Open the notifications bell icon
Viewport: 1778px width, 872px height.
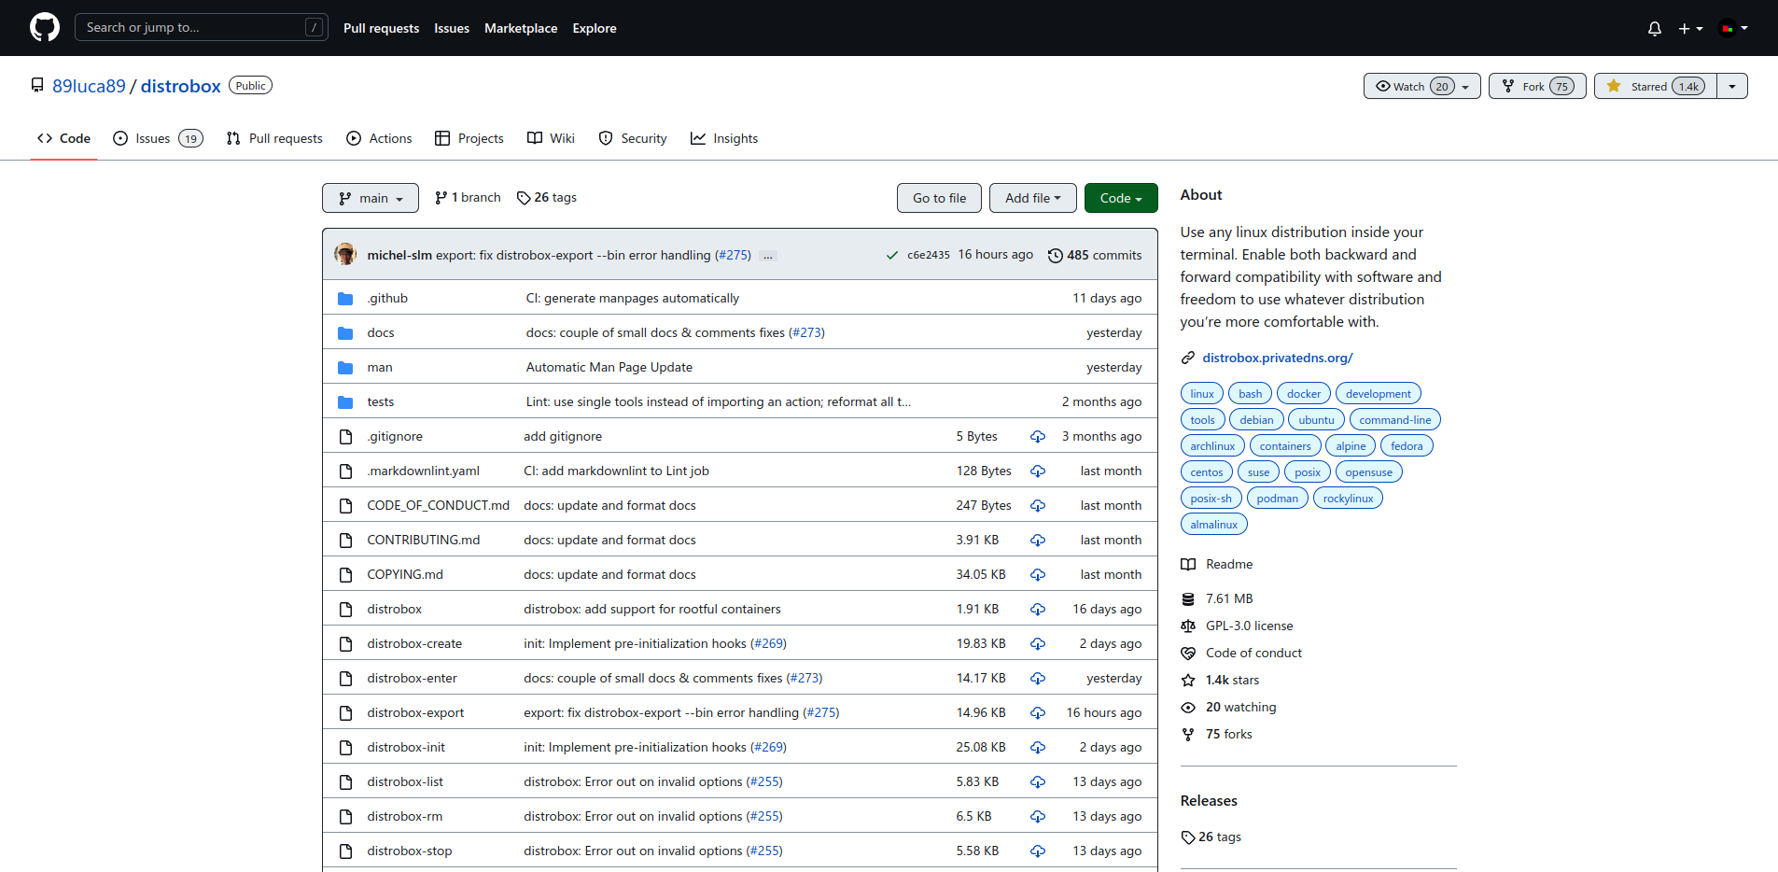1654,29
